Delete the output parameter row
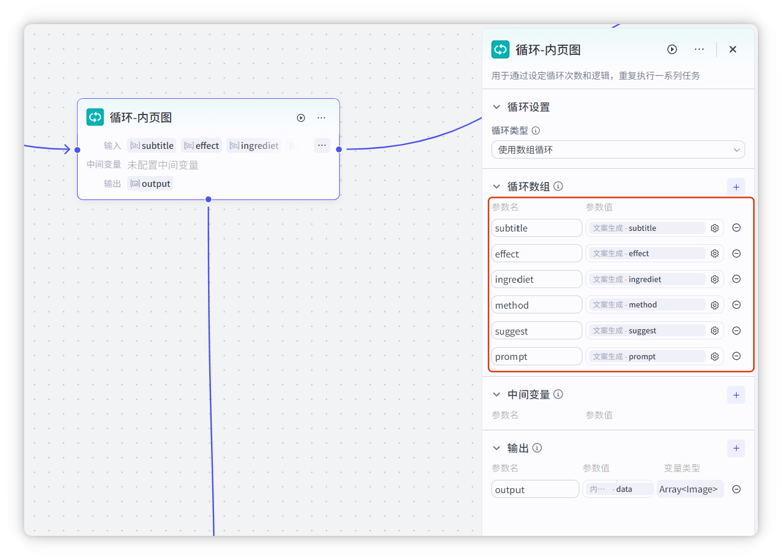Screen dimensions: 782x560 (x=736, y=489)
